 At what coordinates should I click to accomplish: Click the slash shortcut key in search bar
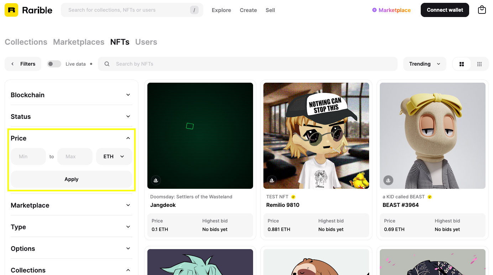(194, 10)
